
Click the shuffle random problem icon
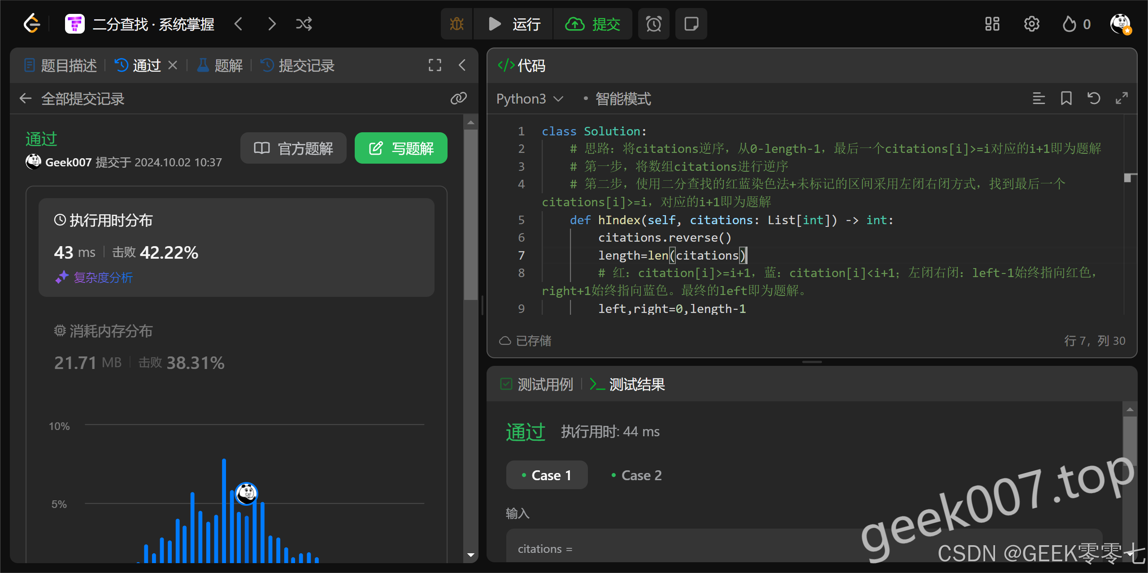click(x=304, y=24)
